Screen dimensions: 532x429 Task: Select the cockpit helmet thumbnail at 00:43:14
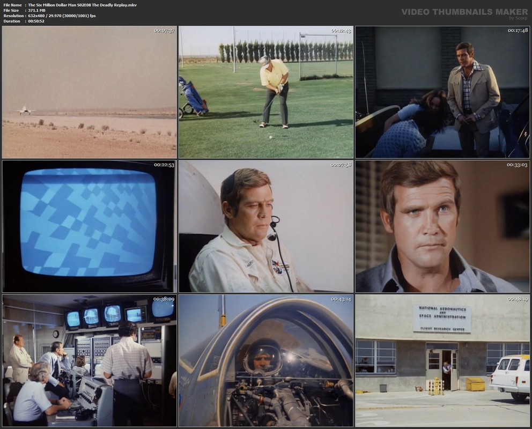(x=266, y=360)
